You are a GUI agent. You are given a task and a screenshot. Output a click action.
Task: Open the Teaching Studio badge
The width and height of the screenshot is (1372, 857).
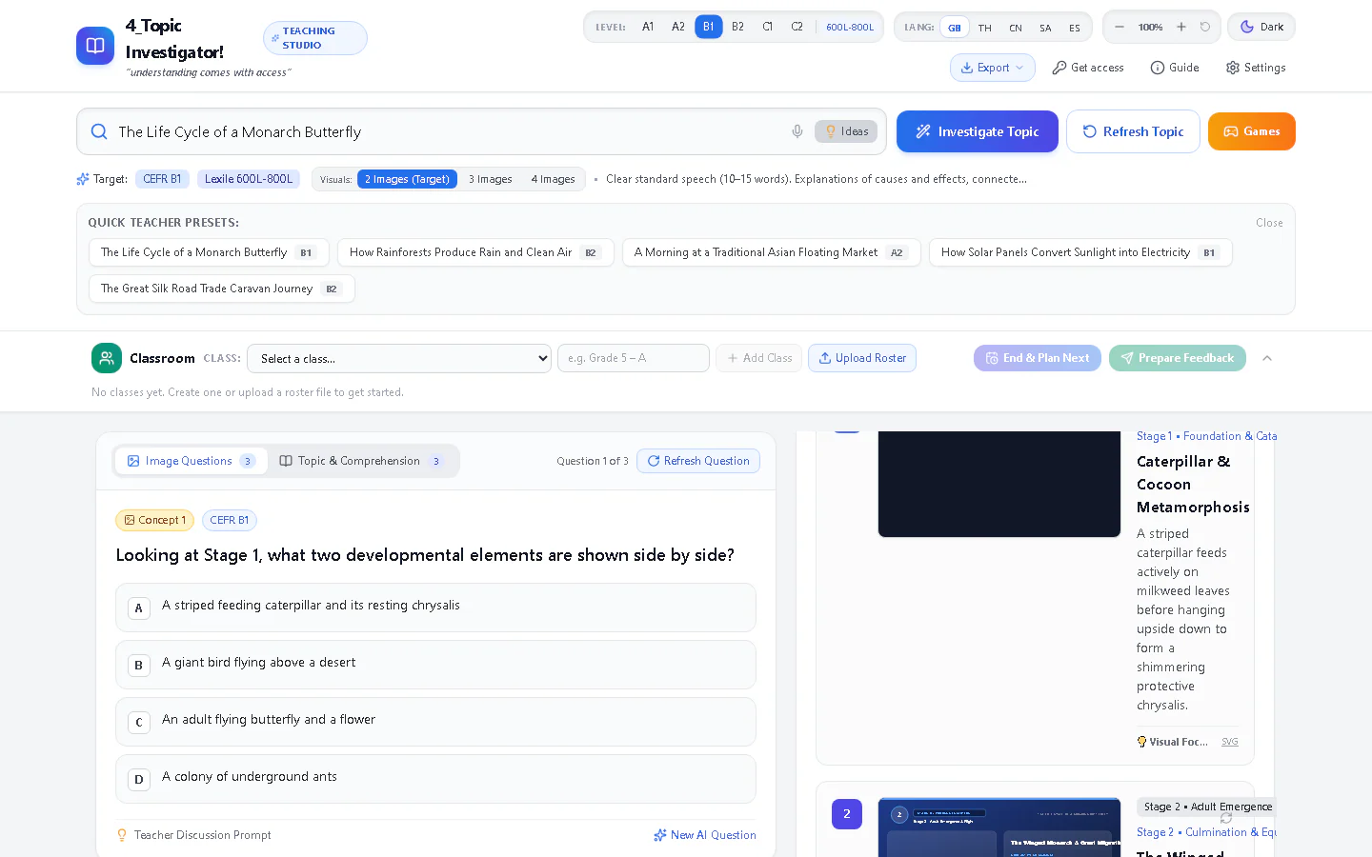click(x=315, y=38)
